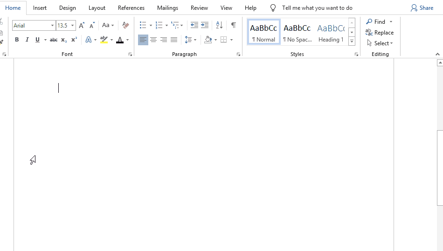Image resolution: width=443 pixels, height=251 pixels.
Task: Click Find in Editing group
Action: pos(376,22)
